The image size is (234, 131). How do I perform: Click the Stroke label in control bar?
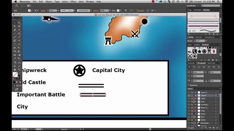pos(43,11)
